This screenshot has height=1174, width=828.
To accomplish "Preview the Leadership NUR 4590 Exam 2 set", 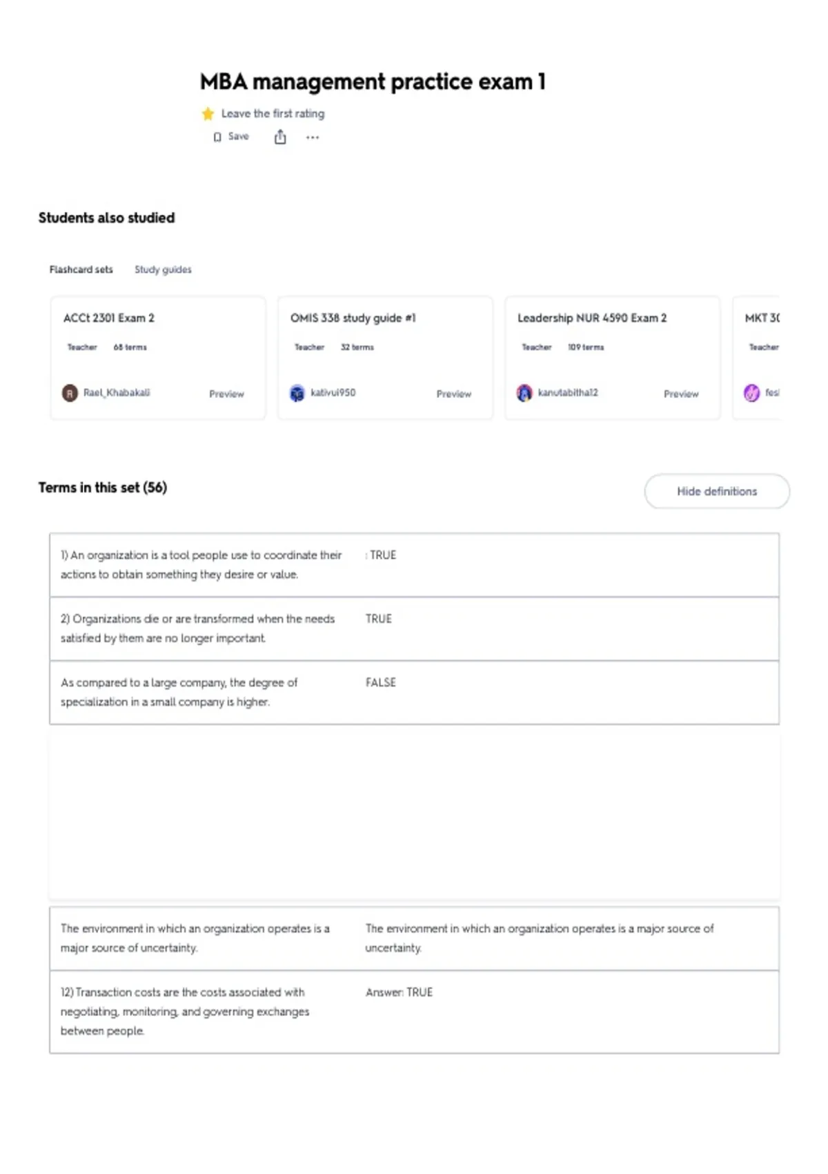I will 681,394.
